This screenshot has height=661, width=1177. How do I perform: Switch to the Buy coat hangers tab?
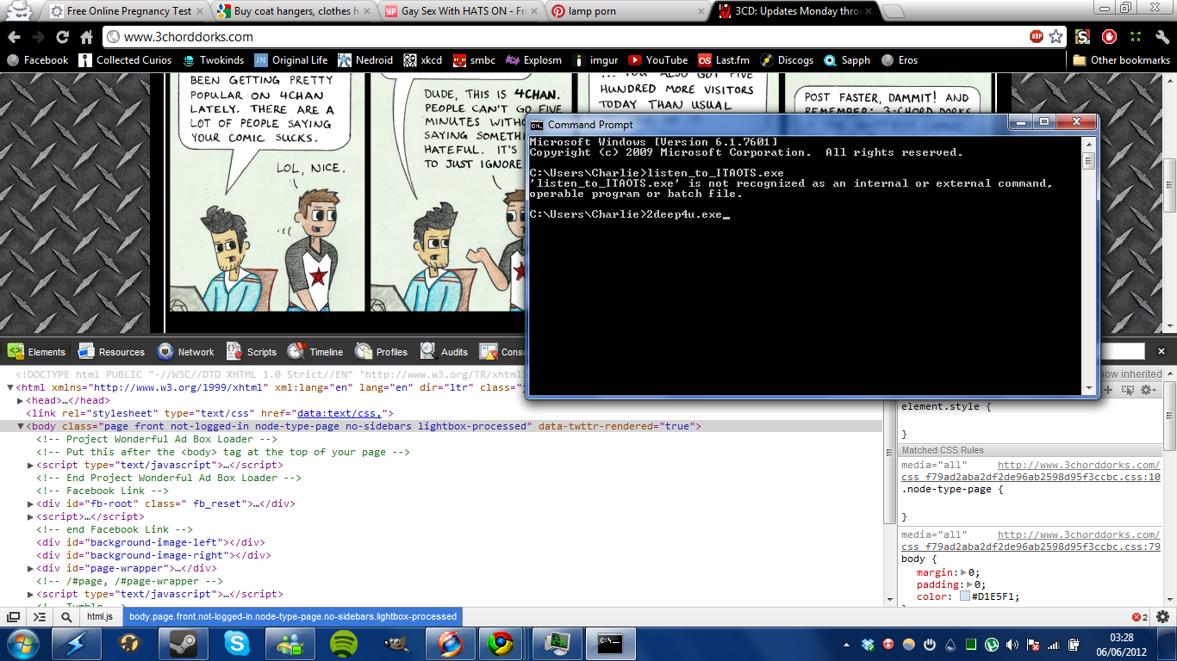pos(294,12)
